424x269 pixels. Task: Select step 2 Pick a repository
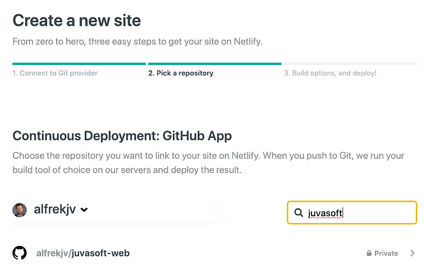(181, 73)
